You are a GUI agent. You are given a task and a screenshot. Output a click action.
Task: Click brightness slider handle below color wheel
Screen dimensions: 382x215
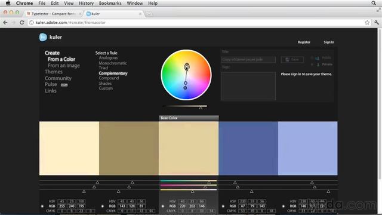[201, 107]
